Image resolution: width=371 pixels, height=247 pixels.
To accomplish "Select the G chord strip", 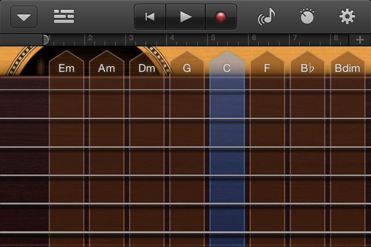I will point(187,149).
